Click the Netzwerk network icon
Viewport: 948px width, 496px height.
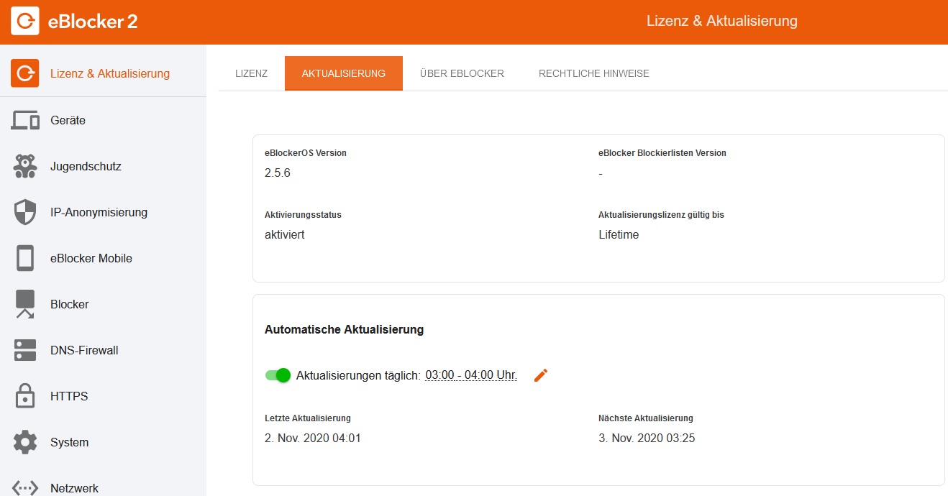tap(25, 488)
